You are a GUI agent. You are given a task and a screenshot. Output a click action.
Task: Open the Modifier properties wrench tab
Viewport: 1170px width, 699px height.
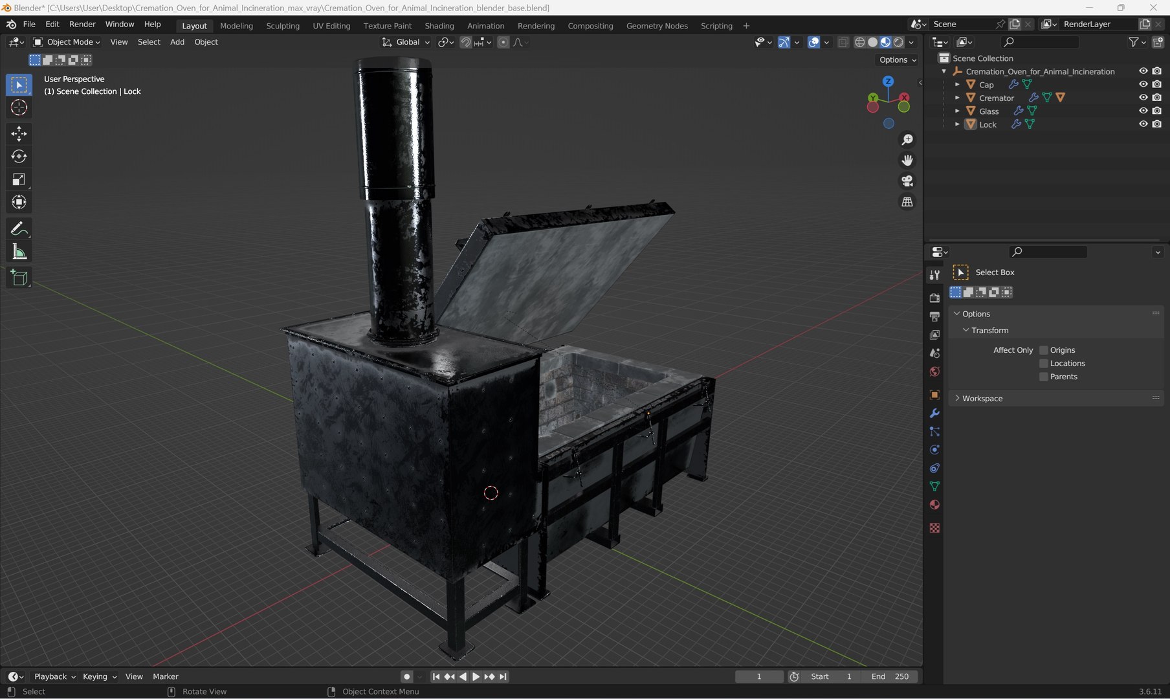click(934, 413)
